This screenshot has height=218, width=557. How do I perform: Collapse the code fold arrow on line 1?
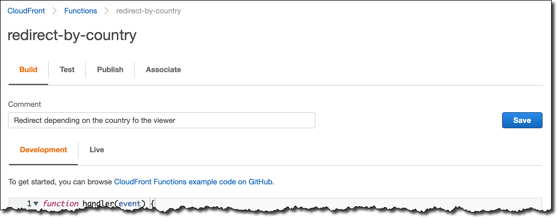coord(36,204)
